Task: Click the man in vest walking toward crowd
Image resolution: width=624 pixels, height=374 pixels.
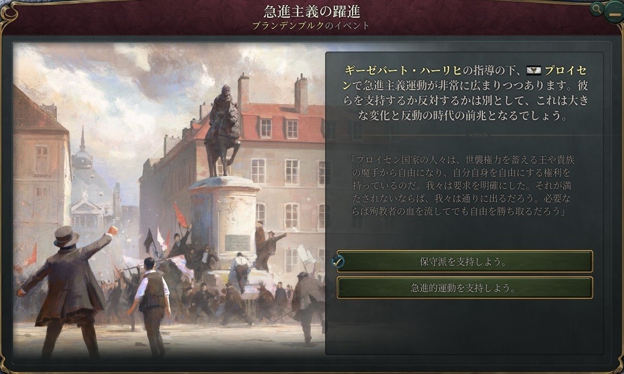Action: (x=150, y=305)
